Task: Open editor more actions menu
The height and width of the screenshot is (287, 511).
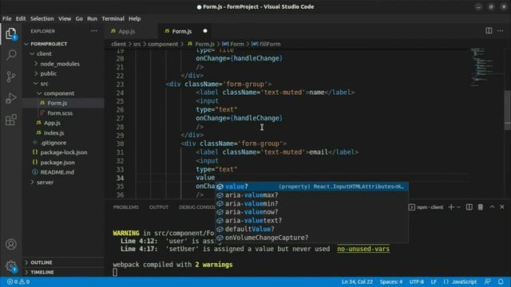Action: [500, 30]
